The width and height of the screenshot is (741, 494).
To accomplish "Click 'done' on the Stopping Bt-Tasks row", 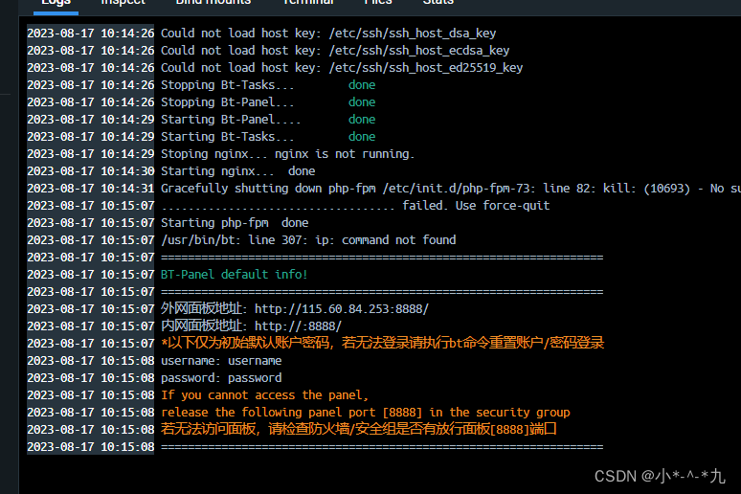I will pos(362,85).
